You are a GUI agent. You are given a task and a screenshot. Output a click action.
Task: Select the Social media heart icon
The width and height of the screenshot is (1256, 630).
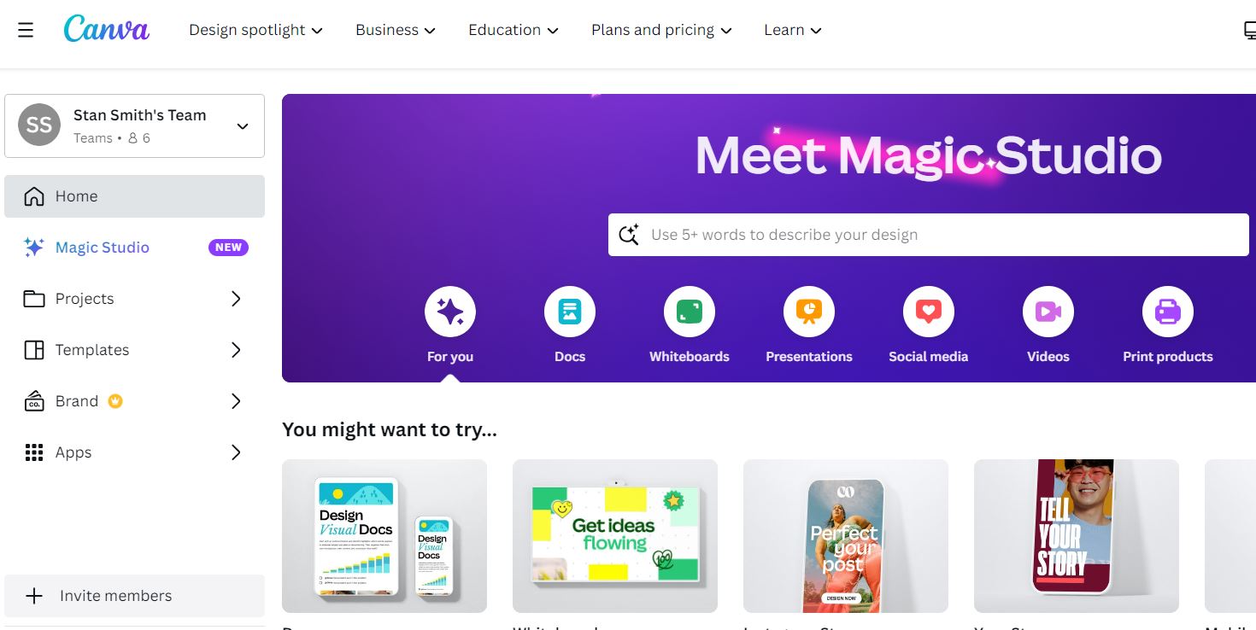[x=929, y=312]
